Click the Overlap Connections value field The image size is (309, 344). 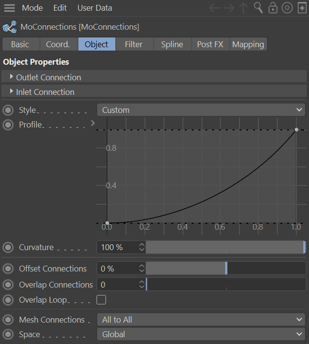[x=117, y=285]
